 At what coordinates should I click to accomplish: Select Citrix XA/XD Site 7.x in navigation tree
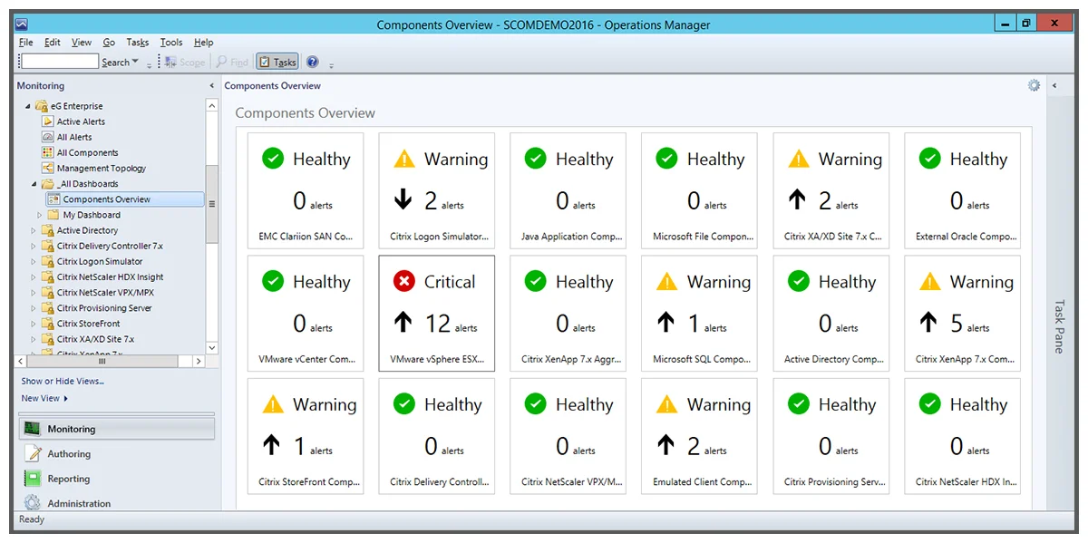[95, 339]
